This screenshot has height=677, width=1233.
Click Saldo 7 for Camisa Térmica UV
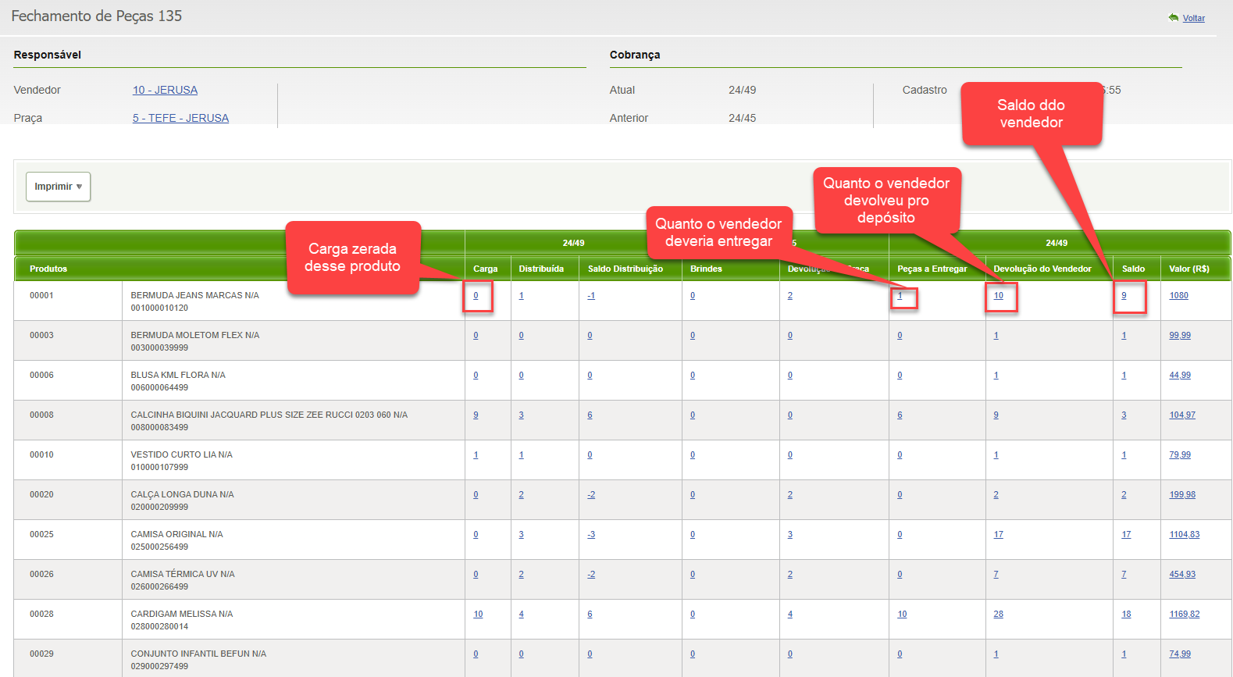click(x=1124, y=574)
